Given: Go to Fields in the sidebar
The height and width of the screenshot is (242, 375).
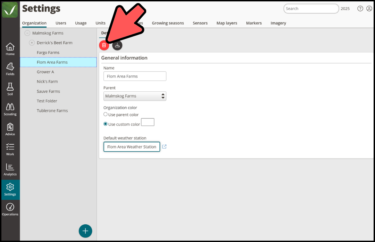Looking at the screenshot, I should point(10,69).
